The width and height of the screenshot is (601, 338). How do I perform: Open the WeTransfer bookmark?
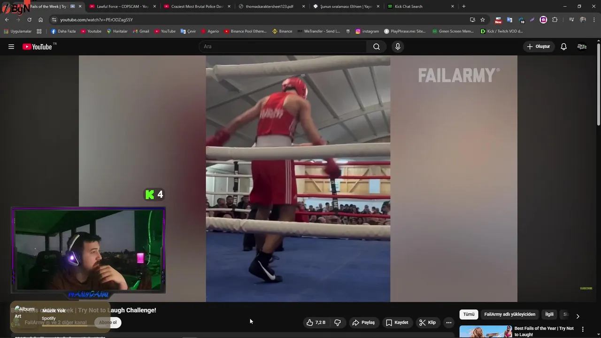pos(318,31)
